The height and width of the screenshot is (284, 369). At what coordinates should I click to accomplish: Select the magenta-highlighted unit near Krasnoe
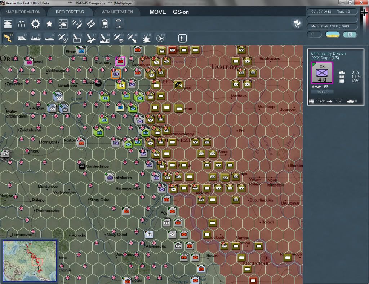(x=120, y=61)
